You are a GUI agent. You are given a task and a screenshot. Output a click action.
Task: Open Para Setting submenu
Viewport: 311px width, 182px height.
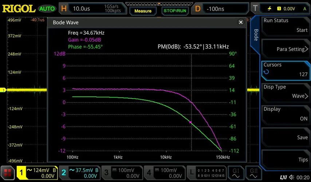[286, 49]
